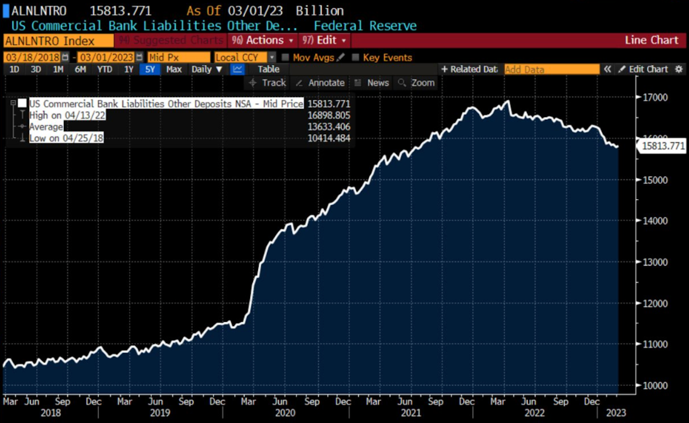Activate the Track crosshair tool
689x423 pixels.
point(267,83)
